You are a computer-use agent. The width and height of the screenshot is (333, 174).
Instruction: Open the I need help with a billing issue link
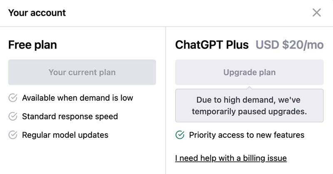click(x=231, y=158)
